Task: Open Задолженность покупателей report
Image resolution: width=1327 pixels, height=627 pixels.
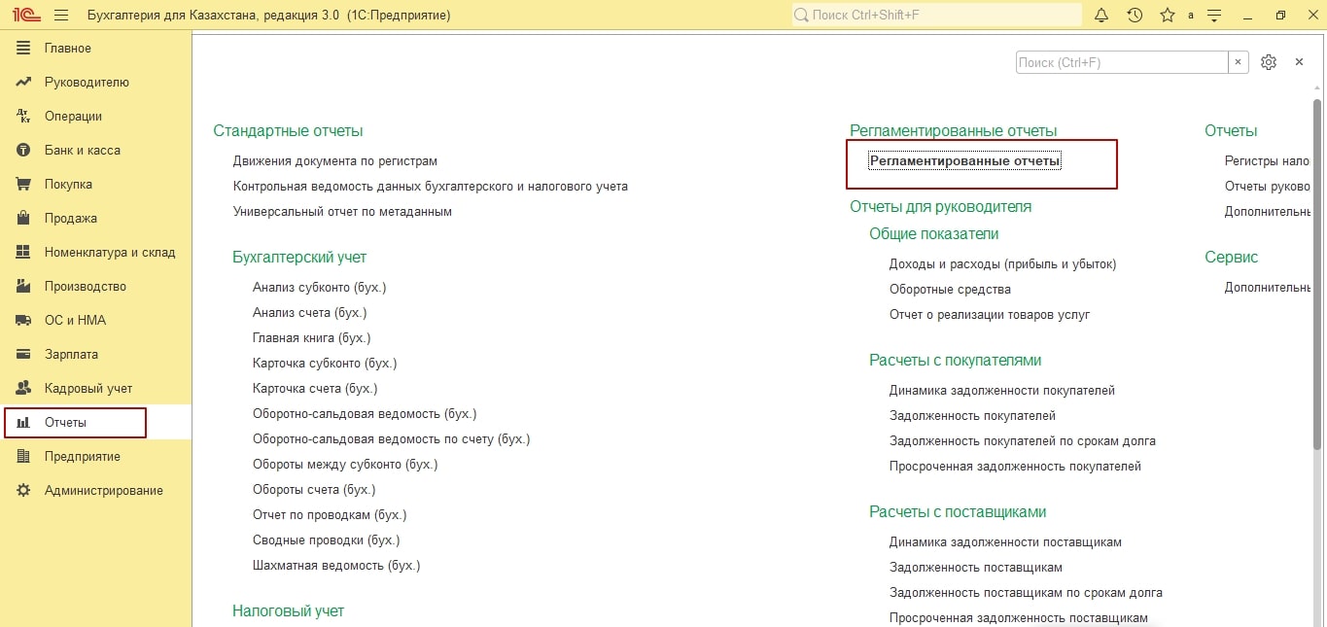Action: (x=972, y=416)
